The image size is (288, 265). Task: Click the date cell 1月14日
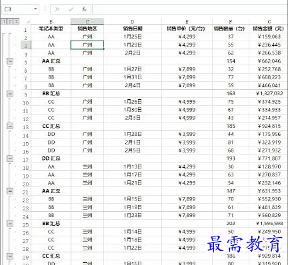coord(133,232)
